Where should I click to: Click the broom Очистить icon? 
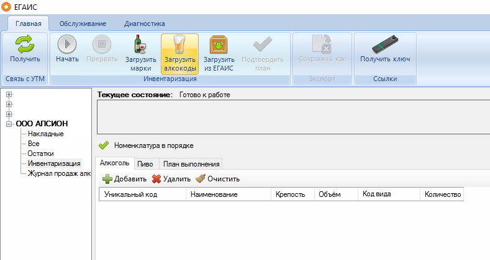[201, 178]
